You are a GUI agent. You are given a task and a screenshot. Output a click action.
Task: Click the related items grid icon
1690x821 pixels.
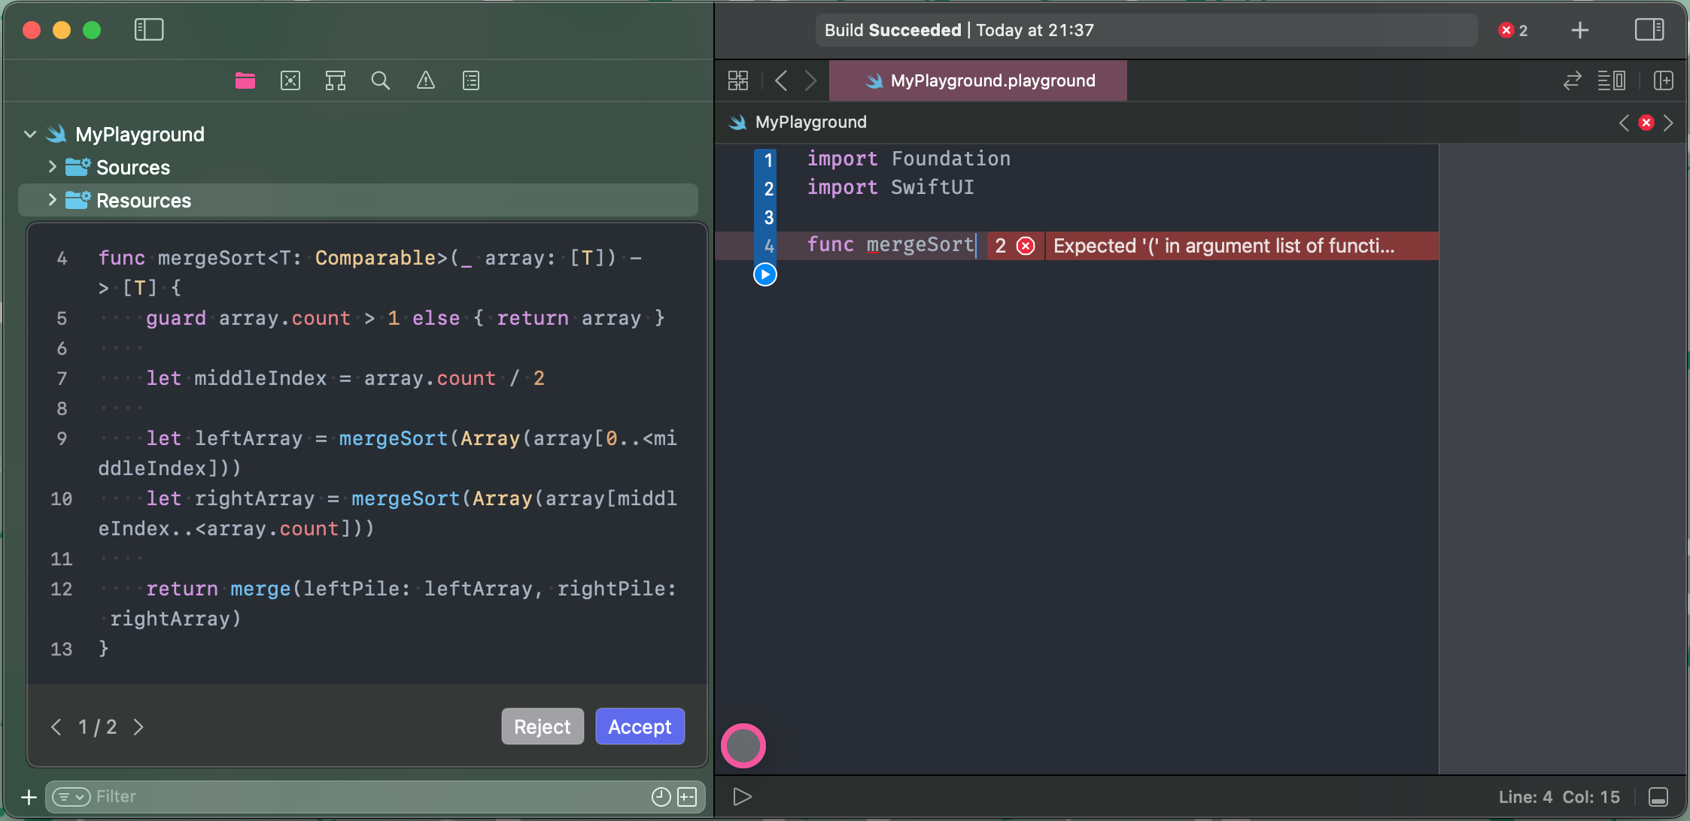738,80
